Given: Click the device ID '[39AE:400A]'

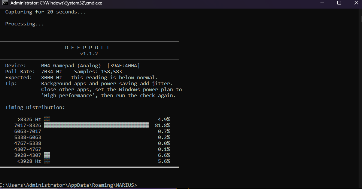Looking at the screenshot, I should pos(124,66).
